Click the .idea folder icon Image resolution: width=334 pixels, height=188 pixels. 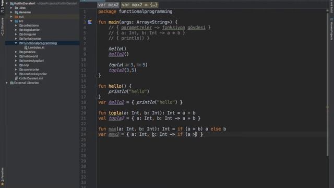pyautogui.click(x=16, y=8)
